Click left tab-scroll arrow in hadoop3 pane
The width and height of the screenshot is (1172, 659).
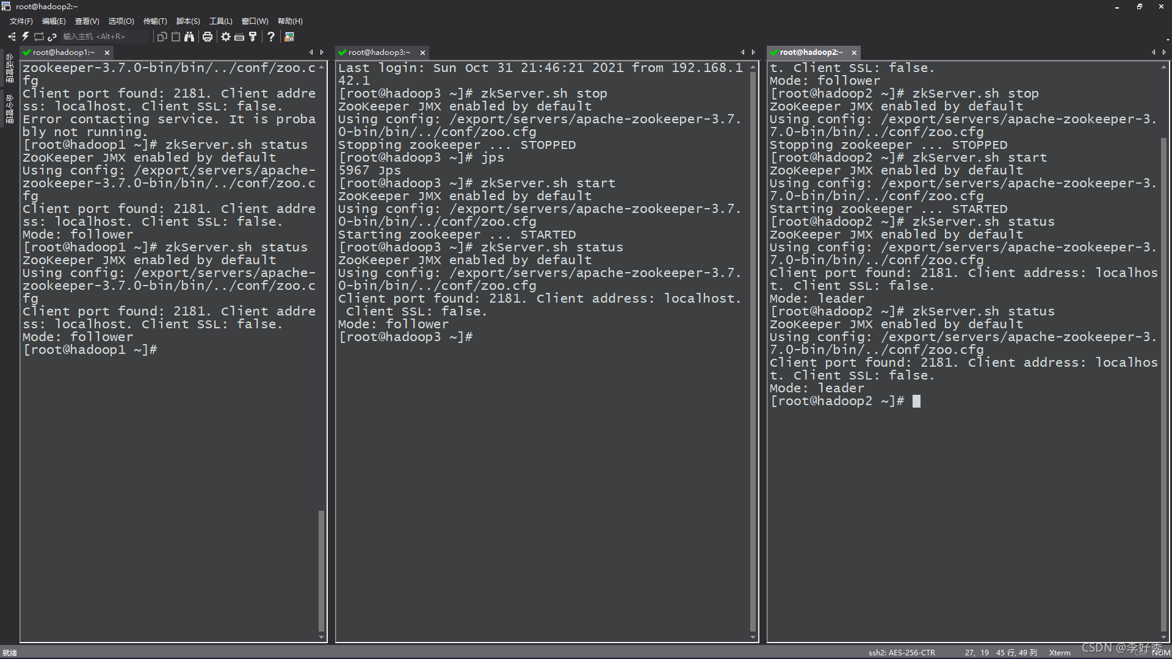743,52
